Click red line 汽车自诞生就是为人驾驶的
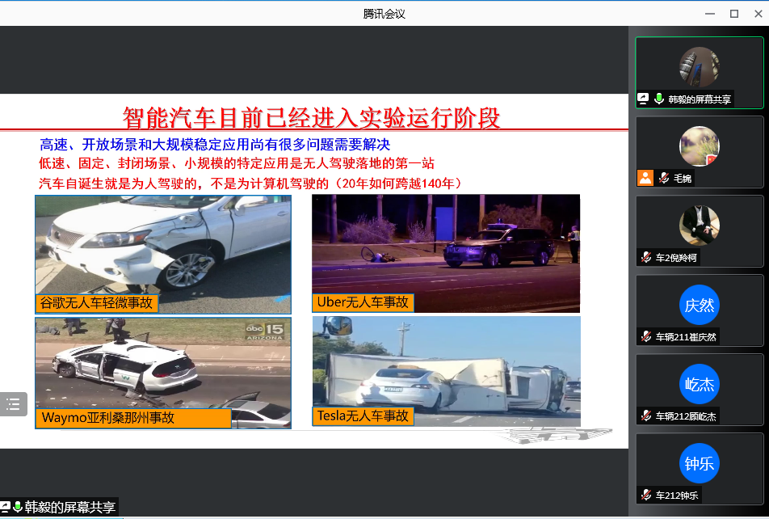The width and height of the screenshot is (769, 519). pyautogui.click(x=250, y=184)
